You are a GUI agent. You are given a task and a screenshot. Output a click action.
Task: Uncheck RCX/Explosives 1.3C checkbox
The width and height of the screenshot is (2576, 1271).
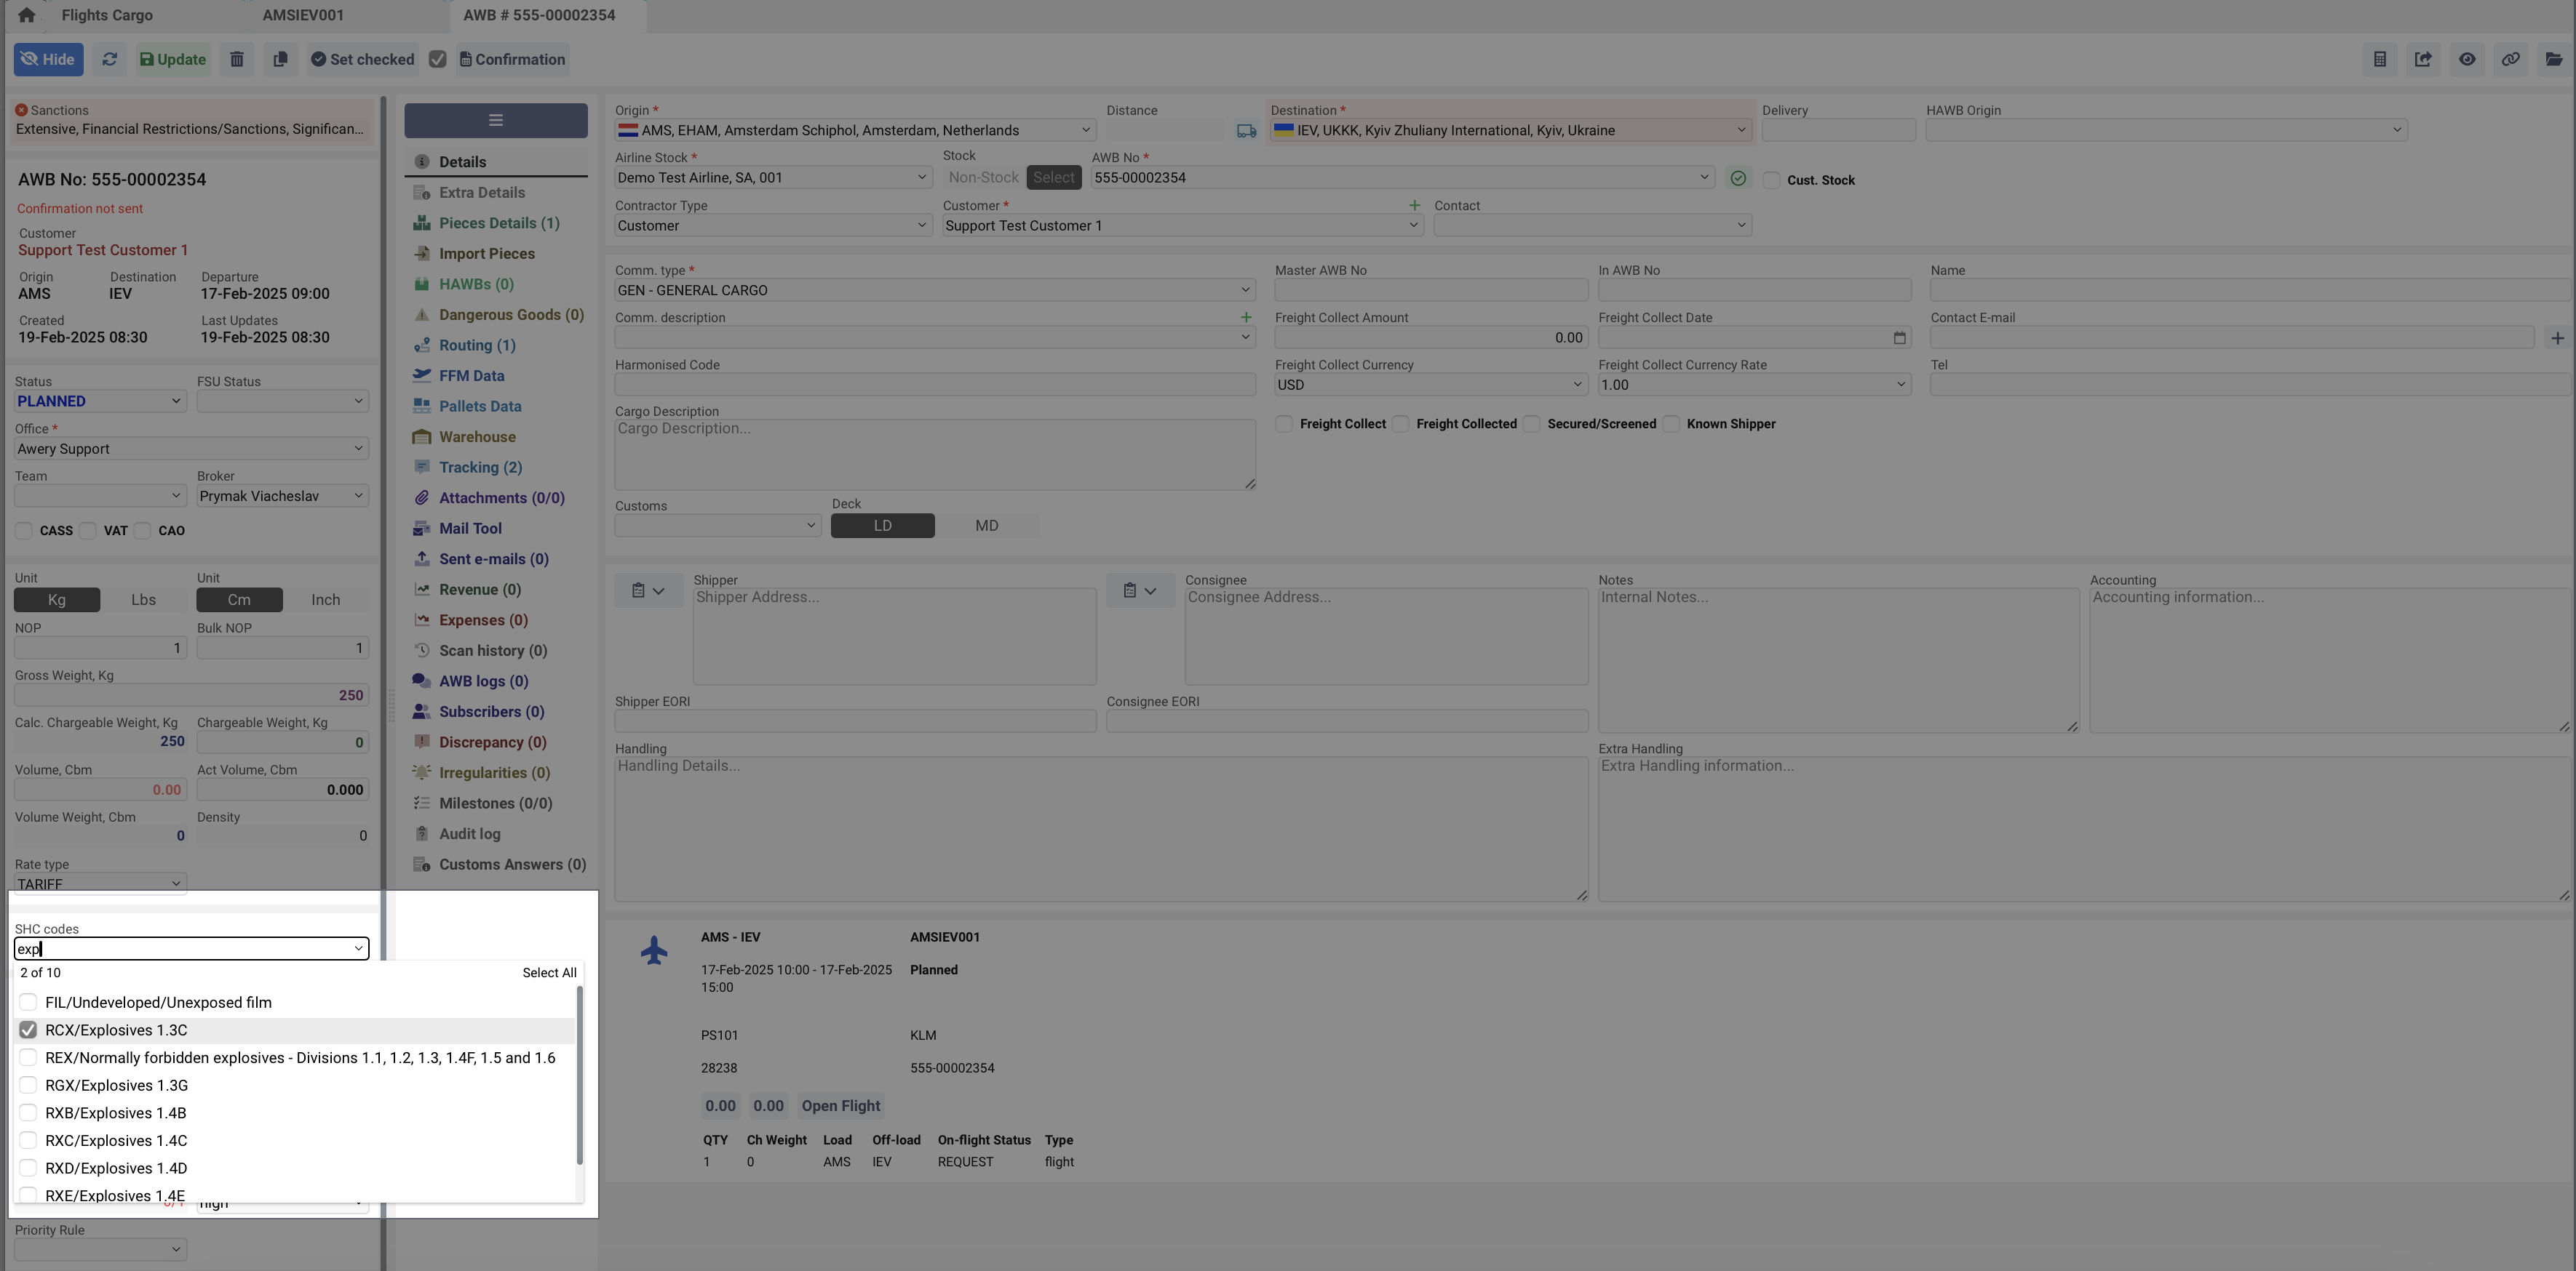point(28,1030)
